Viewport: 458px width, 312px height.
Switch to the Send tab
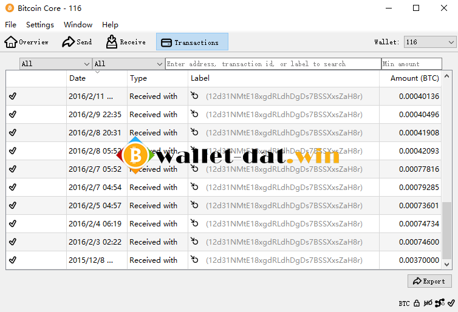click(77, 42)
